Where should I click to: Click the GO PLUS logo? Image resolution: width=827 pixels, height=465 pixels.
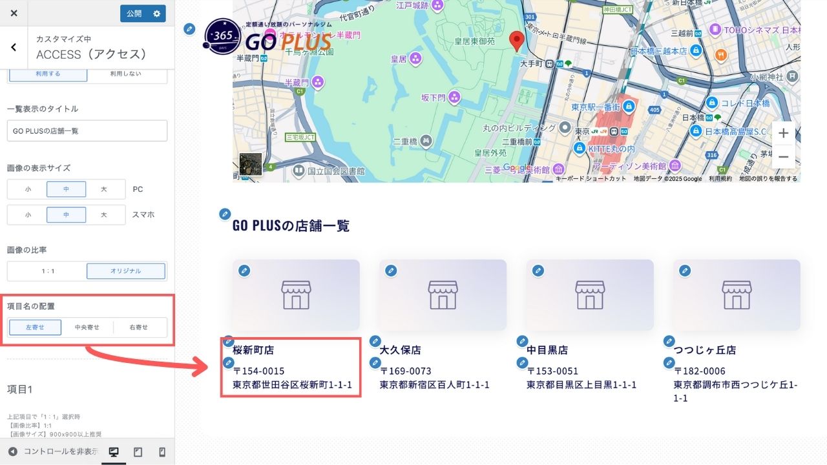[x=267, y=36]
